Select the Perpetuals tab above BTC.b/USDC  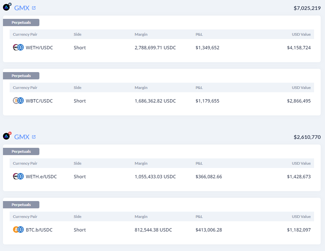21,205
